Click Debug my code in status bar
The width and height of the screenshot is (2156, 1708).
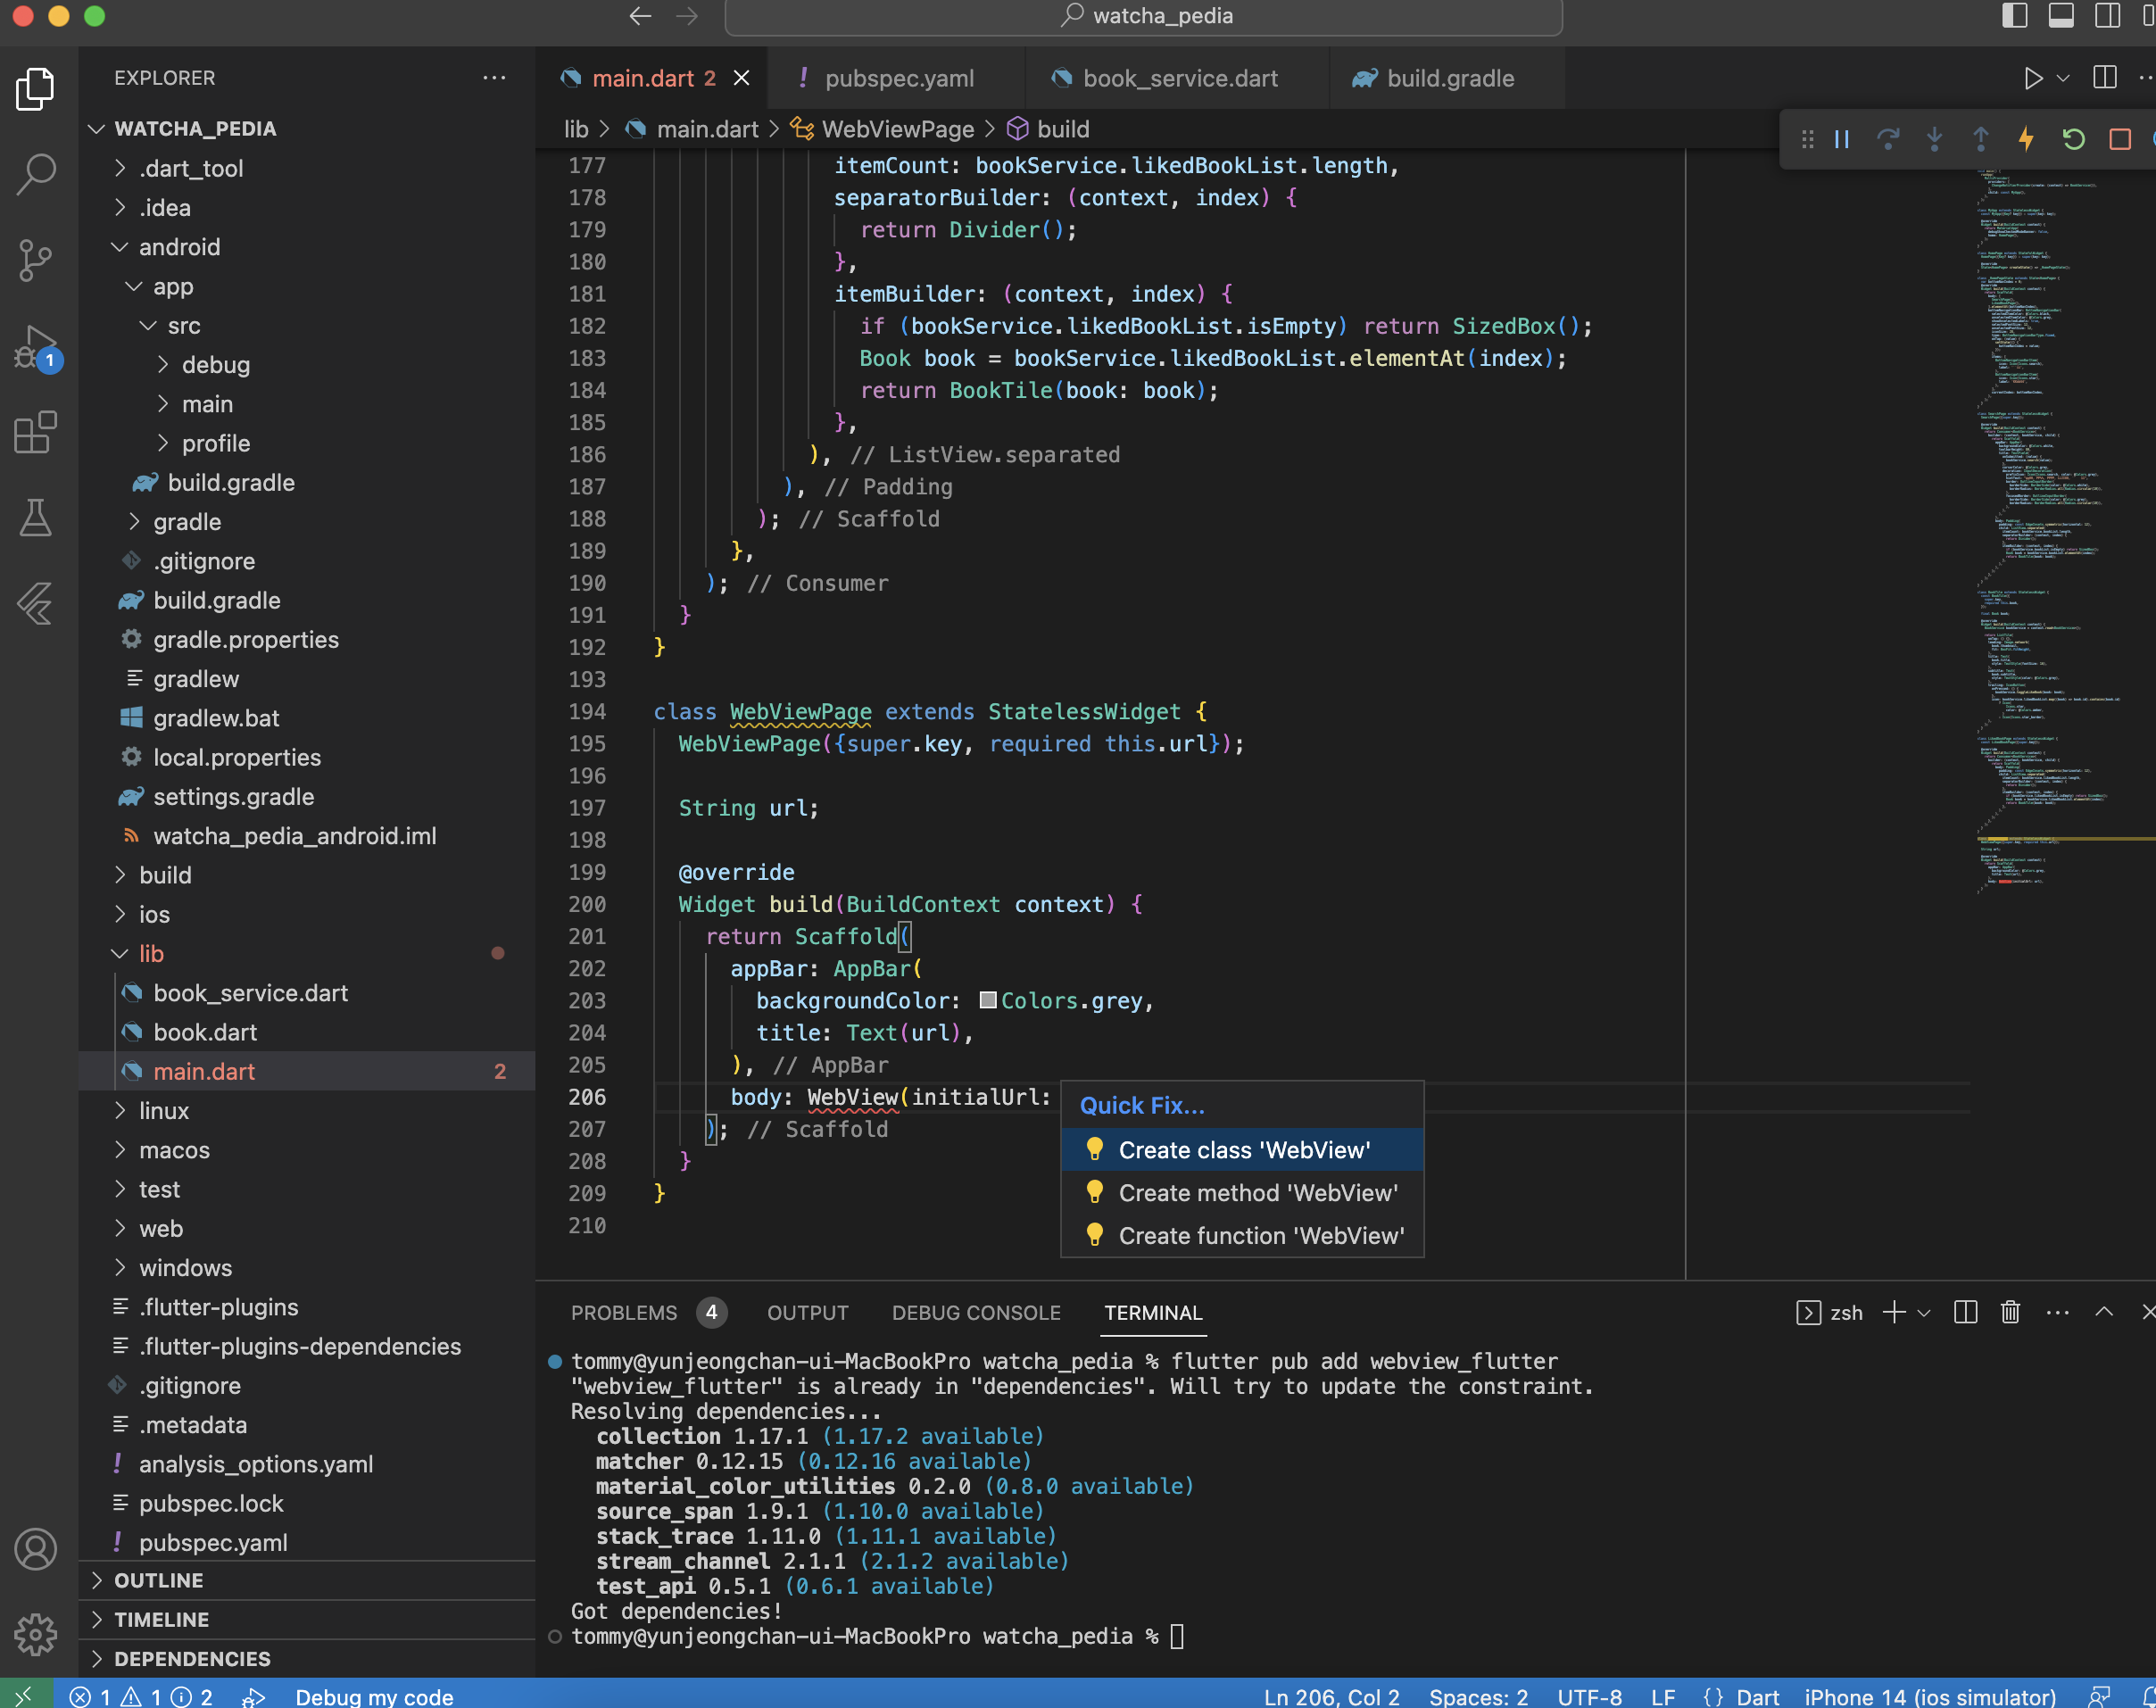(374, 1696)
